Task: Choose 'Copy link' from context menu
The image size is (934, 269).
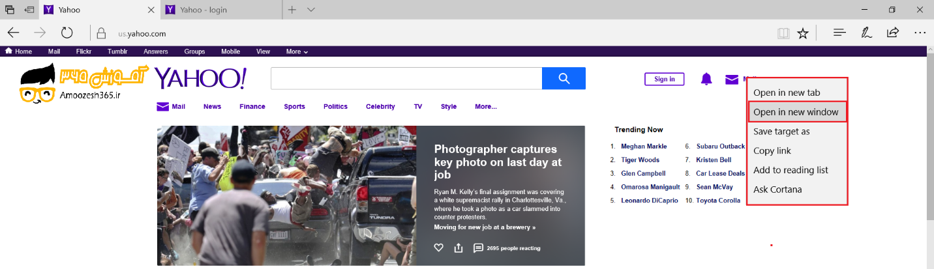Action: click(x=772, y=151)
